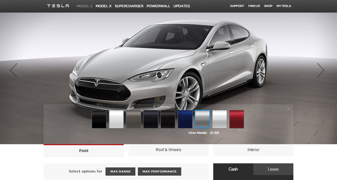Open My Tesla account link
Screen dimensions: 337x180
(284, 6)
